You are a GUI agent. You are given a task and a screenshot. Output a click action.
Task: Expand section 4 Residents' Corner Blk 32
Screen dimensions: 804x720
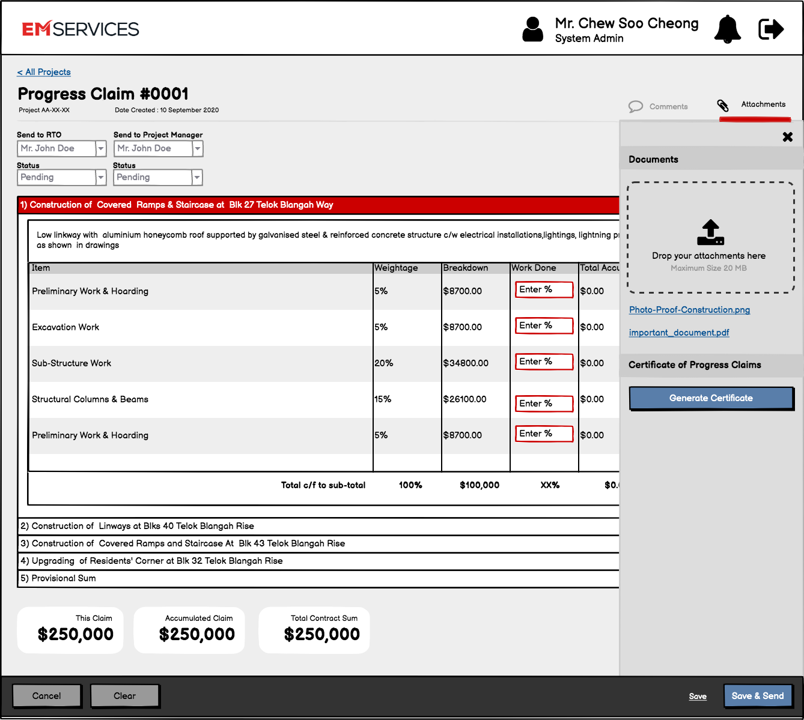pyautogui.click(x=318, y=561)
